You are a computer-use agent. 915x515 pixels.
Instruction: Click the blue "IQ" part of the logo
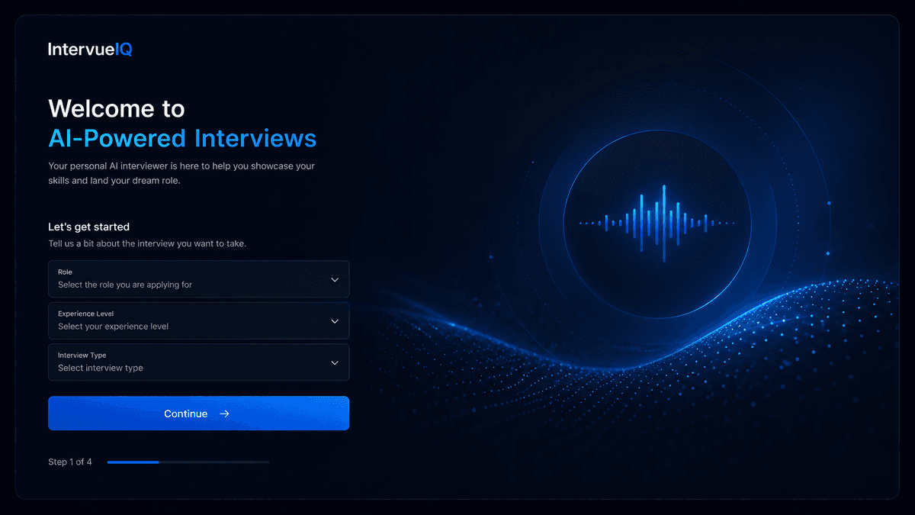coord(124,50)
